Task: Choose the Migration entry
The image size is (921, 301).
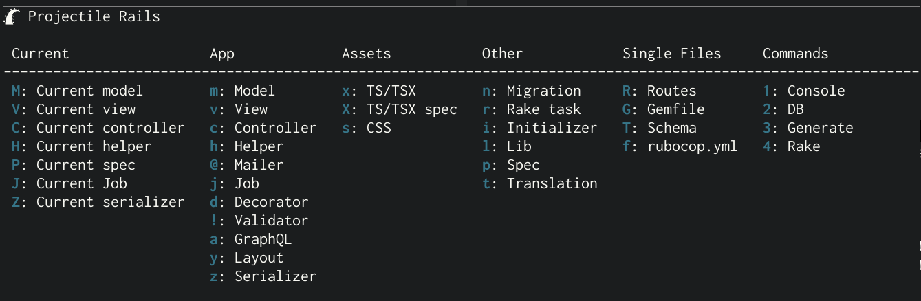Action: click(x=531, y=91)
